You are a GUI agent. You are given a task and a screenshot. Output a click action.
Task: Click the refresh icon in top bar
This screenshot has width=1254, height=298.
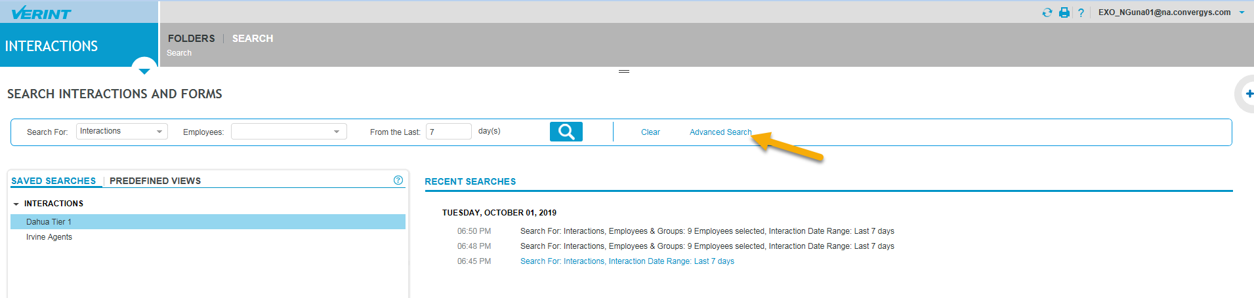point(1047,12)
